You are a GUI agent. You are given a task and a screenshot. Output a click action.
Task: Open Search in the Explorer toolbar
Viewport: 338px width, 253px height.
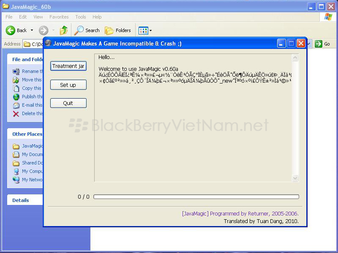[87, 30]
